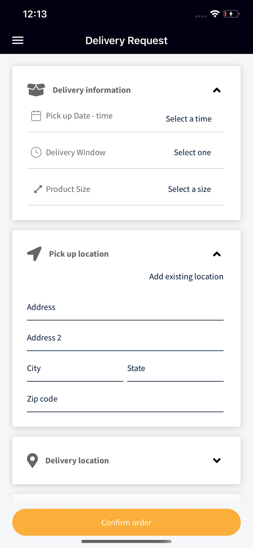Expand the Delivery location section
Screen dimensions: 253x548
coord(217,461)
